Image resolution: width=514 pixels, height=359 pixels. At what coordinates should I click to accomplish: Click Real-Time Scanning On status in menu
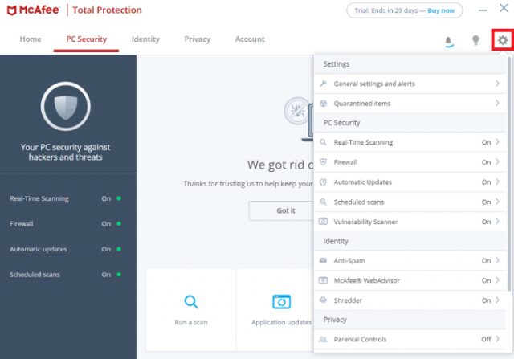tap(486, 142)
